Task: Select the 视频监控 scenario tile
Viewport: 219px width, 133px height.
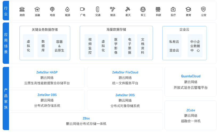Action: point(90,46)
